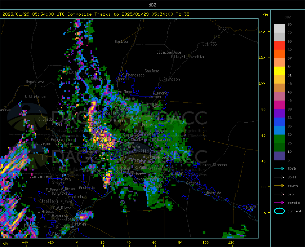This screenshot has width=305, height=247.
Task: Pick the slate purple 5-10 dBZ swatch
Action: pos(279,156)
